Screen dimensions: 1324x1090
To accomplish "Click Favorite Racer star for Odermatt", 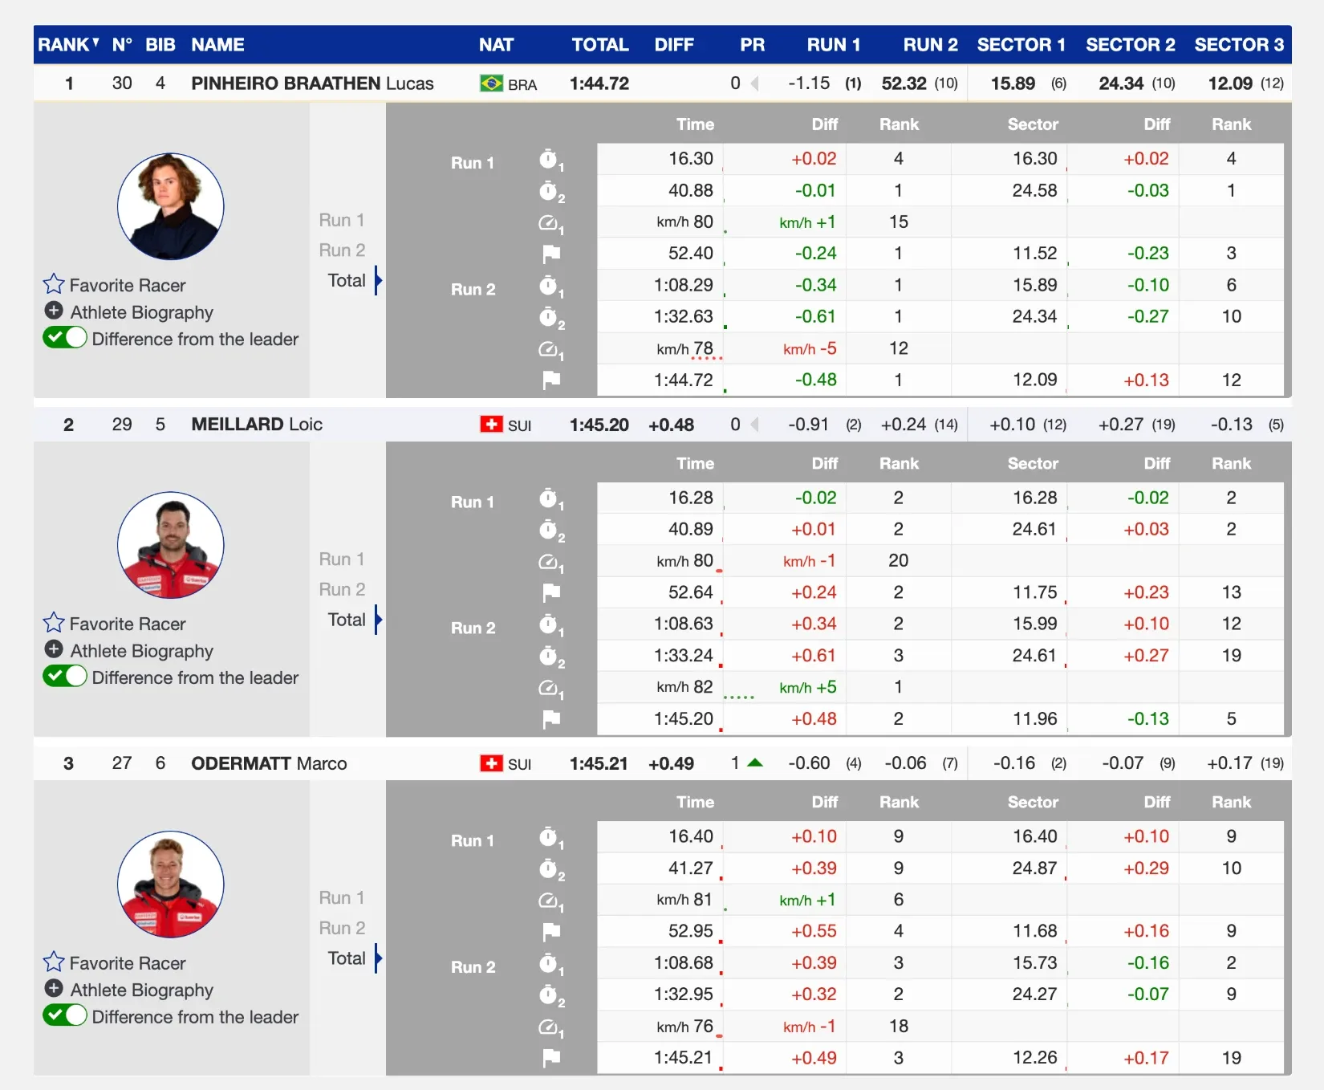I will pos(54,962).
